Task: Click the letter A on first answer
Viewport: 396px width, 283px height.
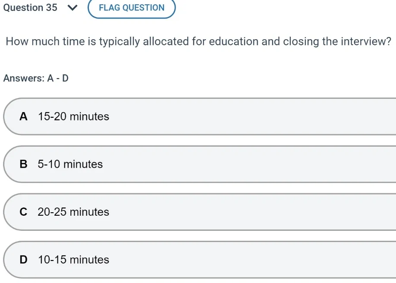Action: pos(23,116)
